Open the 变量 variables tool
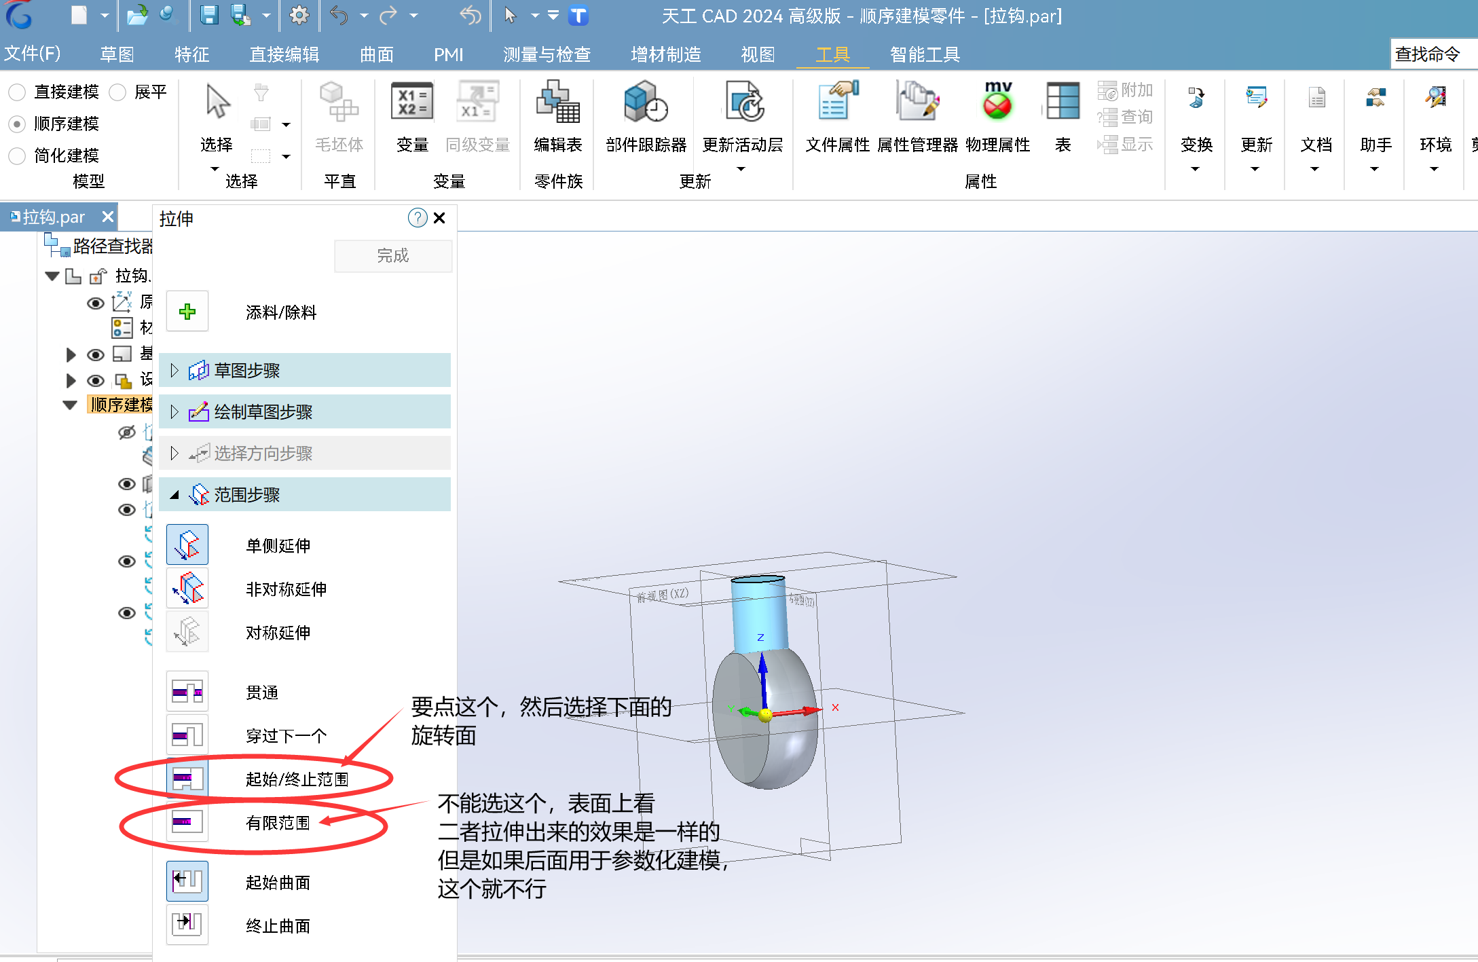Image resolution: width=1478 pixels, height=962 pixels. coord(412,102)
